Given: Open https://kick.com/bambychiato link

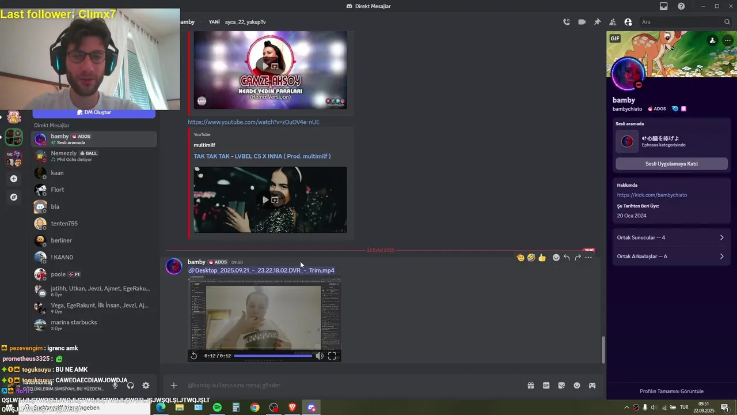Looking at the screenshot, I should pos(652,195).
